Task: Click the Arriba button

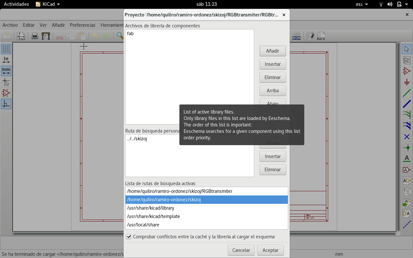Action: point(273,91)
